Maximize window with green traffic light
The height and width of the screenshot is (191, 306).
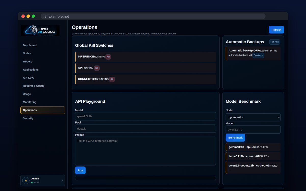(x=33, y=16)
